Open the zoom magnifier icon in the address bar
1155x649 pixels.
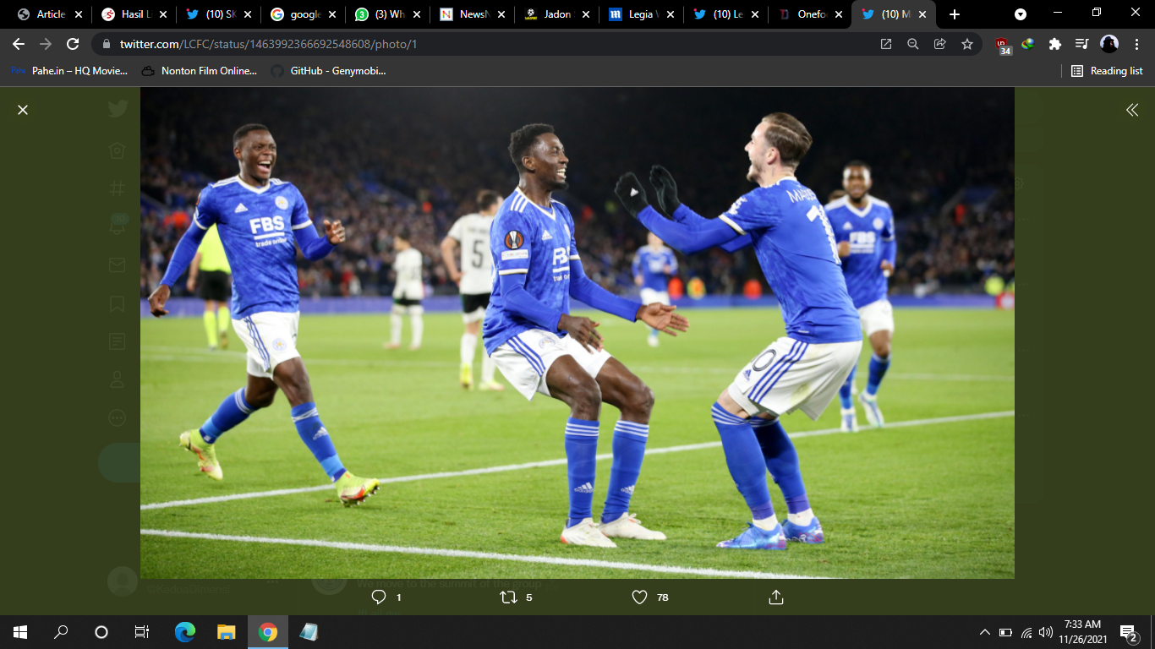point(913,44)
